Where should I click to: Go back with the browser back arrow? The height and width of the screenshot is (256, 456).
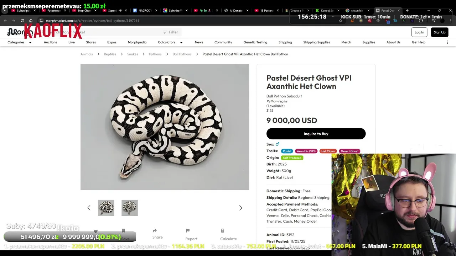click(x=5, y=21)
